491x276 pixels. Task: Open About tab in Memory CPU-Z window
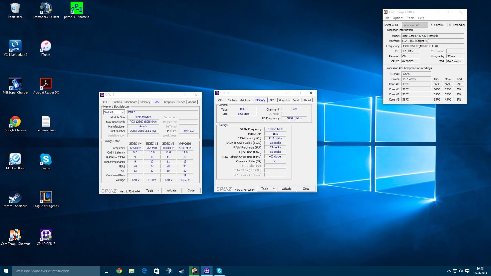307,100
